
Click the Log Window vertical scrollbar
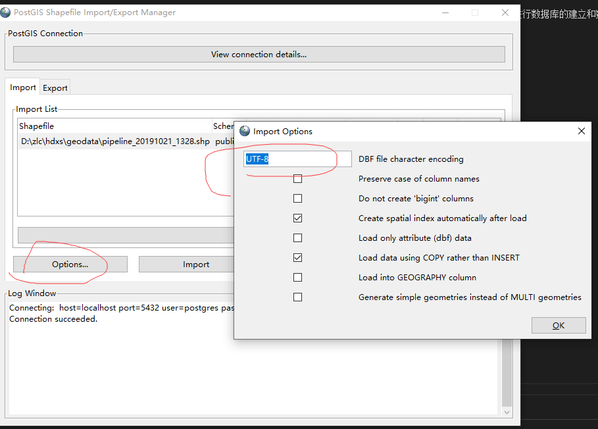(x=506, y=382)
